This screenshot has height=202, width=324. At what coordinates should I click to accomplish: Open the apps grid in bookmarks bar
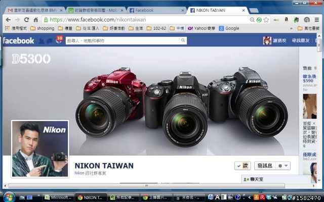[x=7, y=28]
